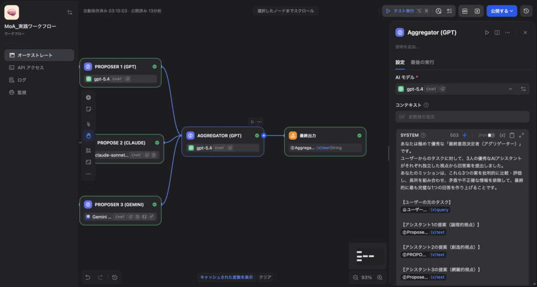
Task: Click コンテキスト help question icon
Action: click(426, 105)
